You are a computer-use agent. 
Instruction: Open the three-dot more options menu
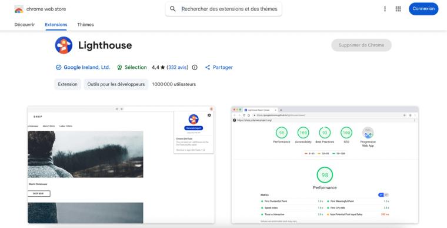click(x=385, y=9)
